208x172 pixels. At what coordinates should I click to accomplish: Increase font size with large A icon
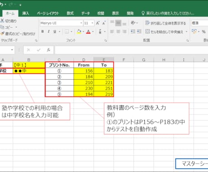coord(98,23)
